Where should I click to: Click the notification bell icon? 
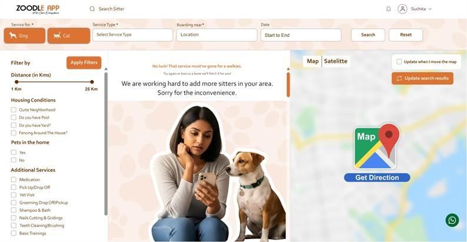pyautogui.click(x=388, y=9)
